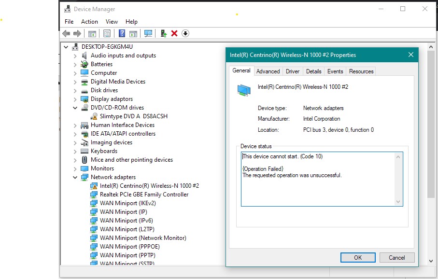Click the Human Interface Devices icon

click(85, 125)
